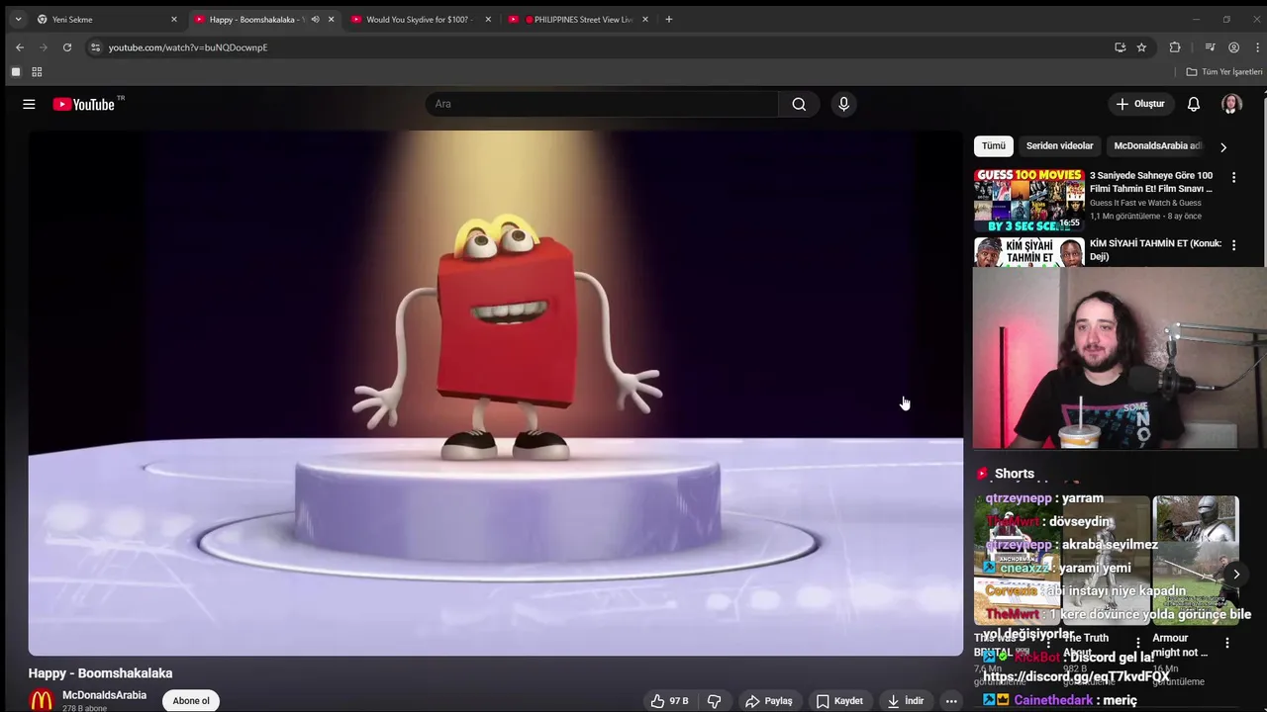Open the tab search dropdown arrow
This screenshot has width=1267, height=712.
pyautogui.click(x=18, y=19)
